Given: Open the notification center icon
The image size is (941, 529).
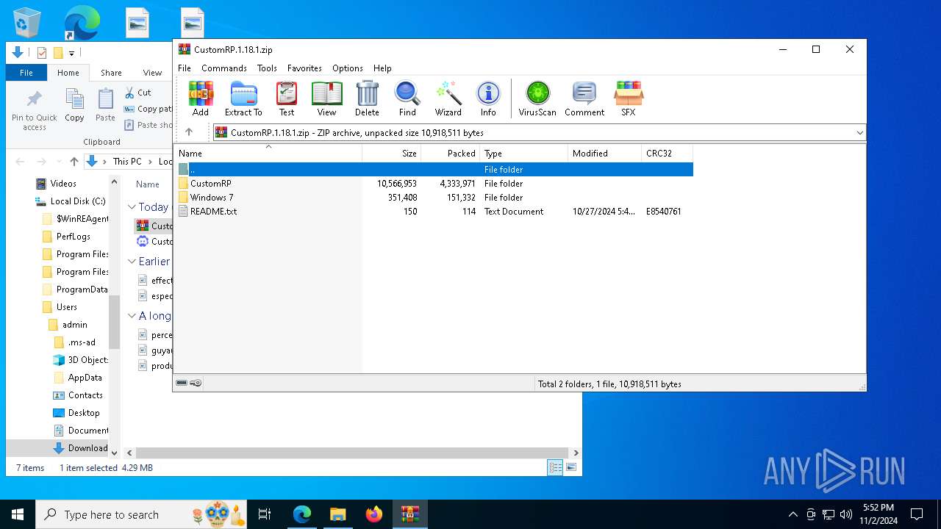Looking at the screenshot, I should pyautogui.click(x=917, y=514).
